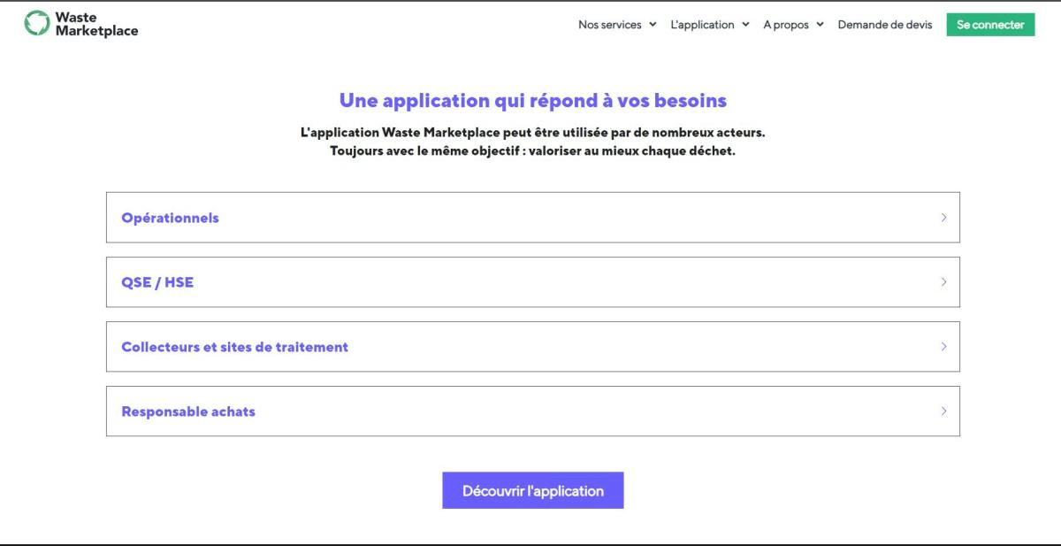Expand the Opérationnels accordion section
The width and height of the screenshot is (1061, 546).
(x=530, y=217)
